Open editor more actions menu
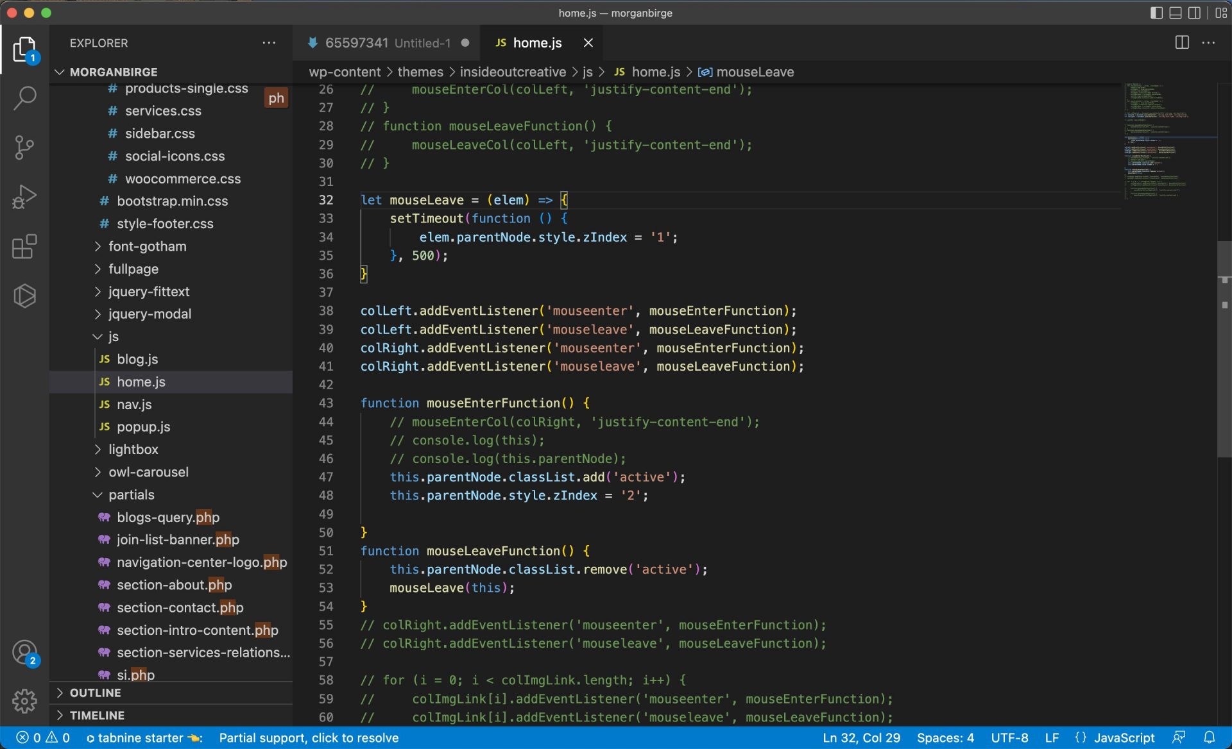 [1208, 43]
